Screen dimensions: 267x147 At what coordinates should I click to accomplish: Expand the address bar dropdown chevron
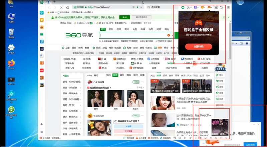pos(141,7)
